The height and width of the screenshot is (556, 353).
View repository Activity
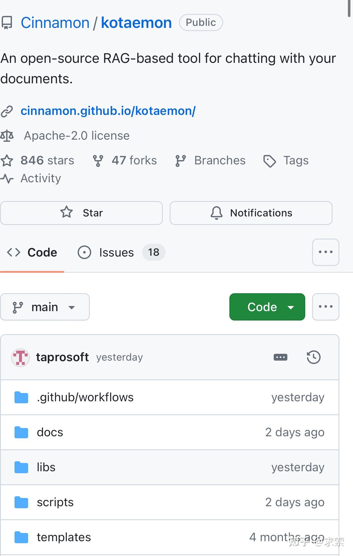click(41, 178)
